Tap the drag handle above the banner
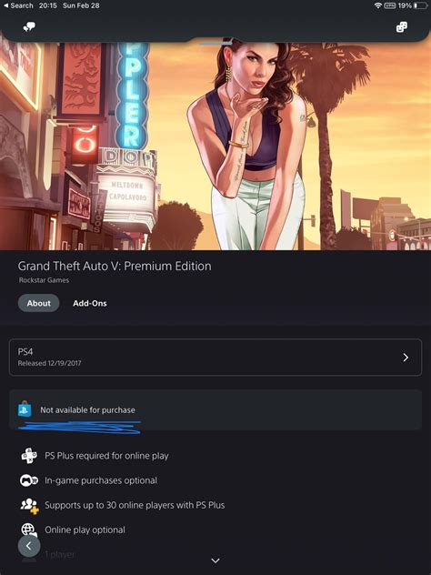431x575 pixels. pyautogui.click(x=215, y=44)
